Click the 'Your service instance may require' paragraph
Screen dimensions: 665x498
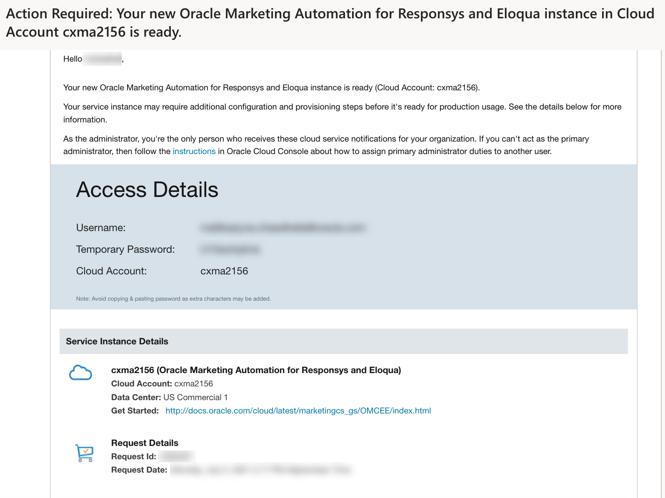point(342,113)
